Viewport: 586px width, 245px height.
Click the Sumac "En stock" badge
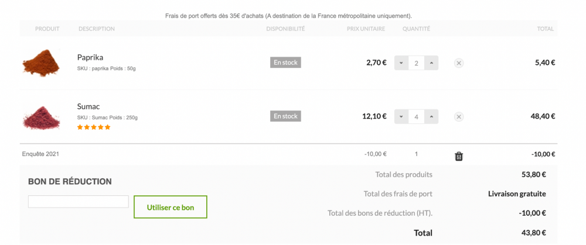285,116
